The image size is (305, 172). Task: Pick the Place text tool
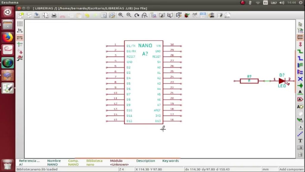(x=300, y=141)
